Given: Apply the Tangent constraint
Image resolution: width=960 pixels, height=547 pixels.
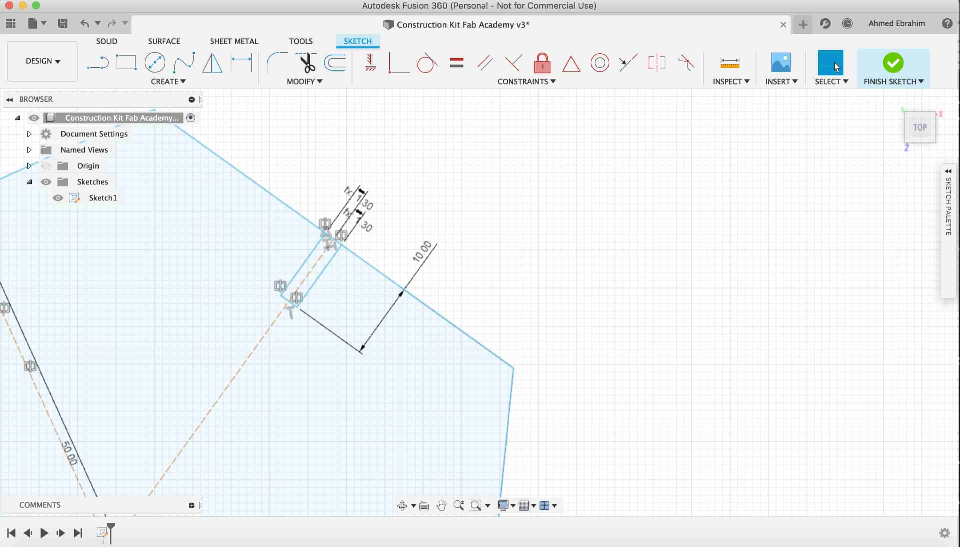Looking at the screenshot, I should point(427,62).
